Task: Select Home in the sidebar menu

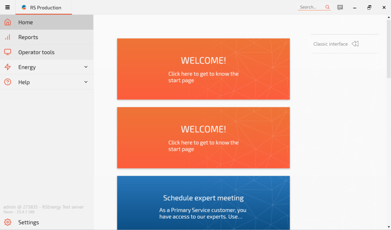Action: coord(26,22)
